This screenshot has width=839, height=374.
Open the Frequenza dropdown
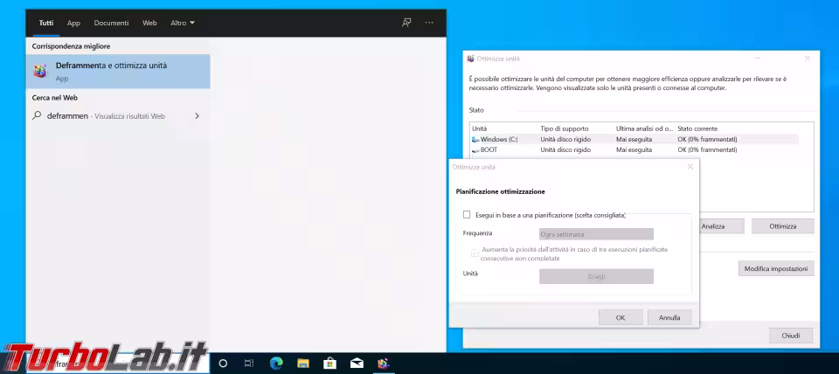[x=596, y=234]
